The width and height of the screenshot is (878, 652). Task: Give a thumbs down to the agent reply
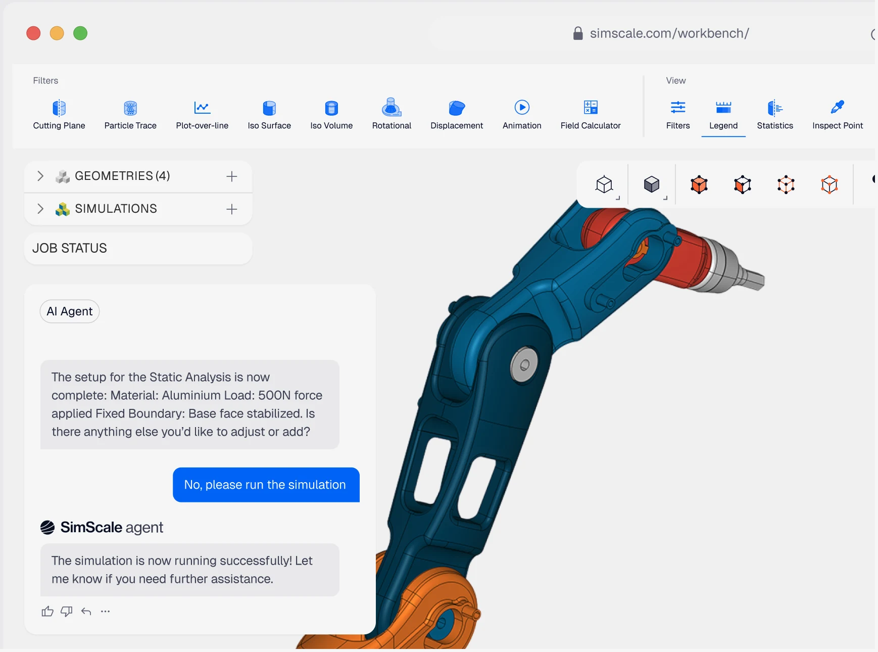click(67, 612)
